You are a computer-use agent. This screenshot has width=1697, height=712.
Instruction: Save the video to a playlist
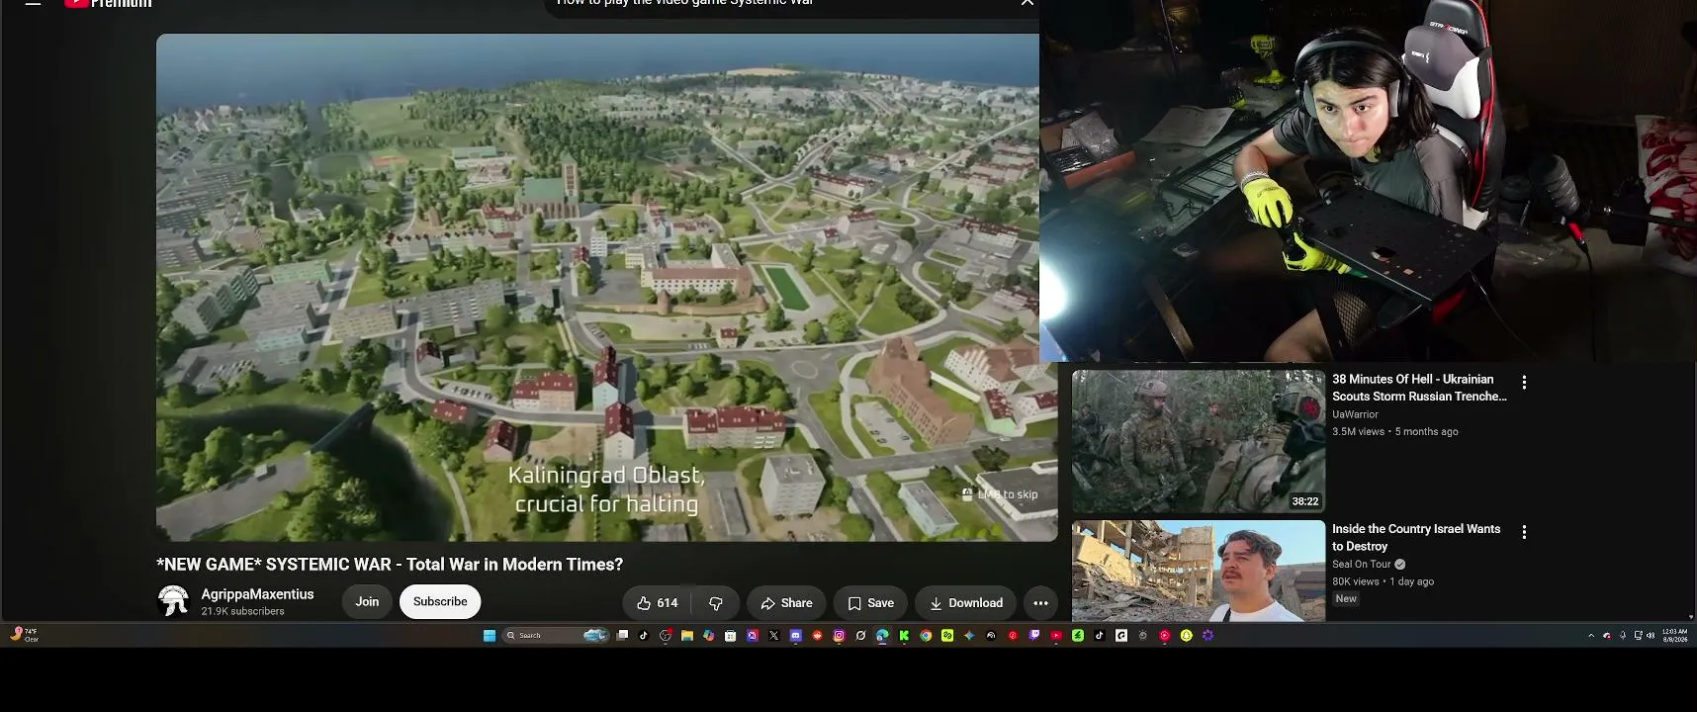pos(870,602)
